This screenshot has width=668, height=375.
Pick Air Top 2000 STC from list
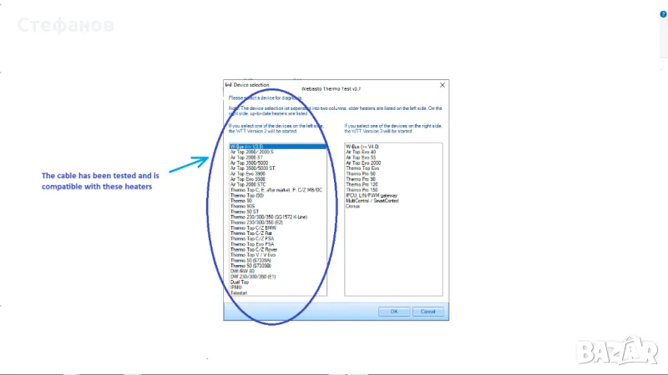tap(248, 184)
